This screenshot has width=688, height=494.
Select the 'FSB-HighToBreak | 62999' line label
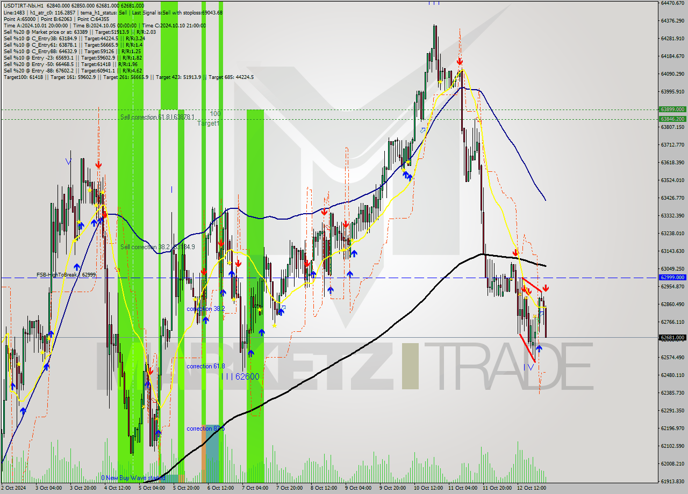pyautogui.click(x=66, y=274)
